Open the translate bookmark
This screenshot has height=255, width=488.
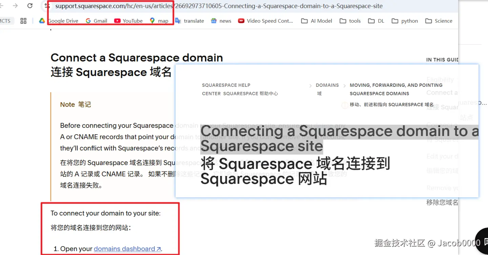click(x=189, y=21)
